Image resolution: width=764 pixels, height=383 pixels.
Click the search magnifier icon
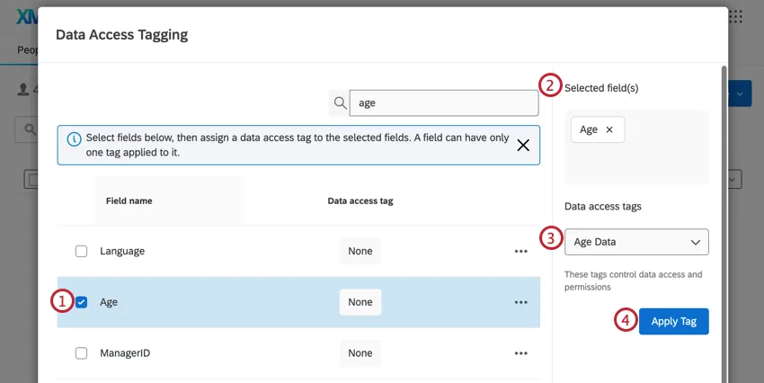click(x=340, y=103)
